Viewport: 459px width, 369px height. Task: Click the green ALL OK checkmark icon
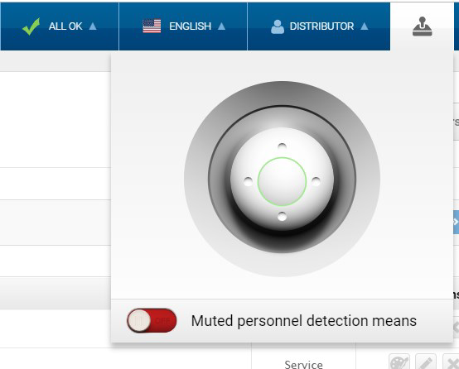pos(31,26)
